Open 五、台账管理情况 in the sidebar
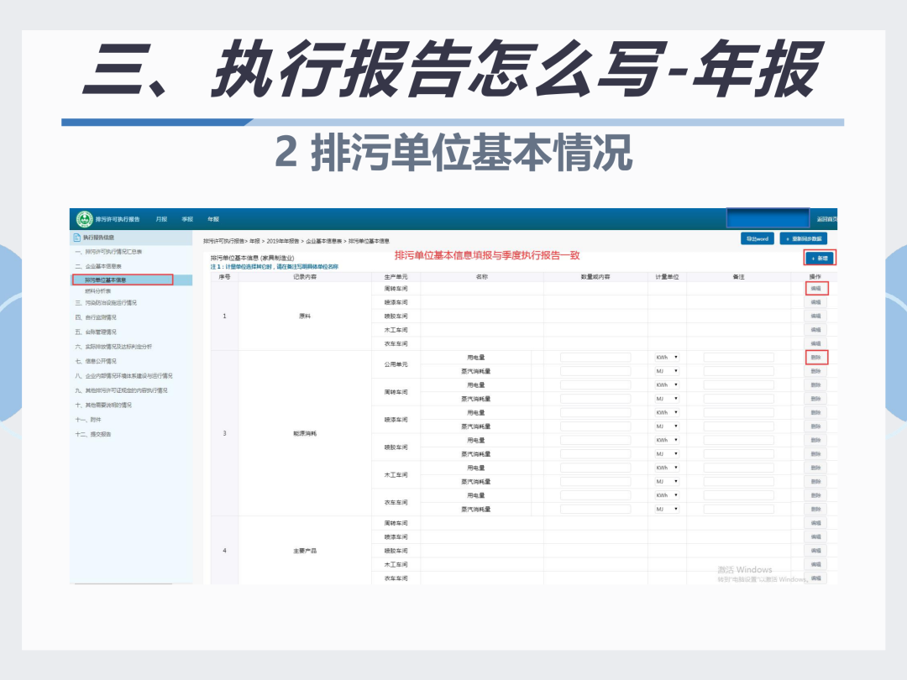Viewport: 907px width, 680px height. 96,332
